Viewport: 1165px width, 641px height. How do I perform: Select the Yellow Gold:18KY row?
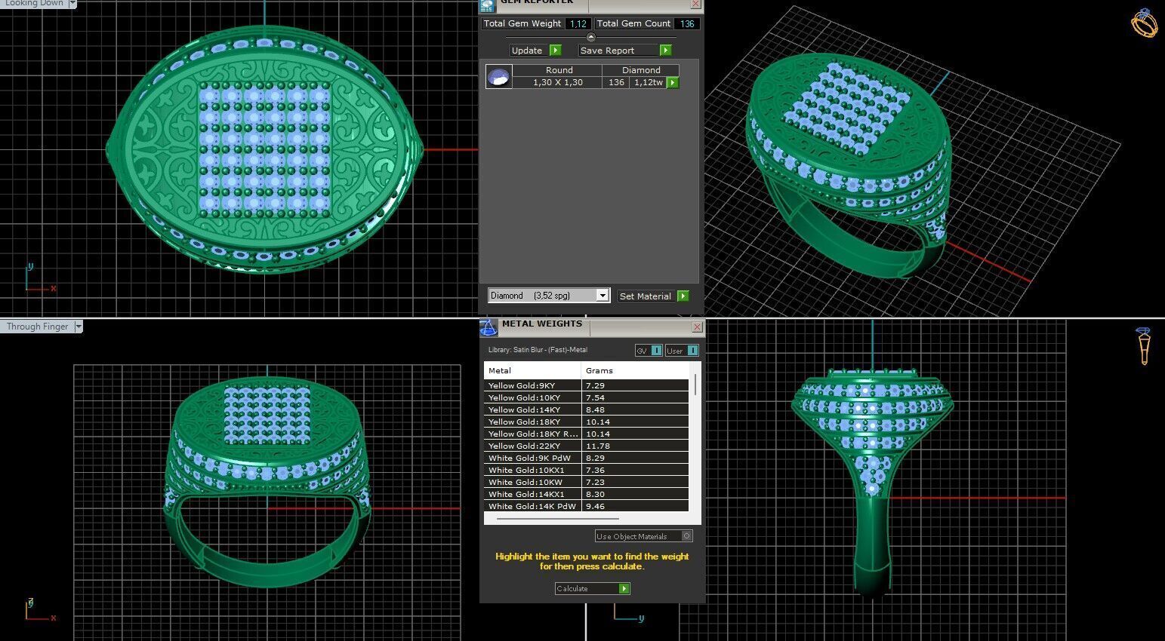pyautogui.click(x=587, y=422)
